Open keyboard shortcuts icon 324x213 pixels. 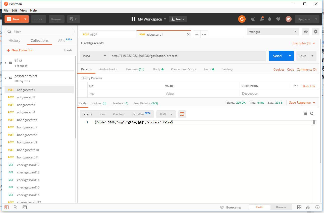[x=308, y=207]
